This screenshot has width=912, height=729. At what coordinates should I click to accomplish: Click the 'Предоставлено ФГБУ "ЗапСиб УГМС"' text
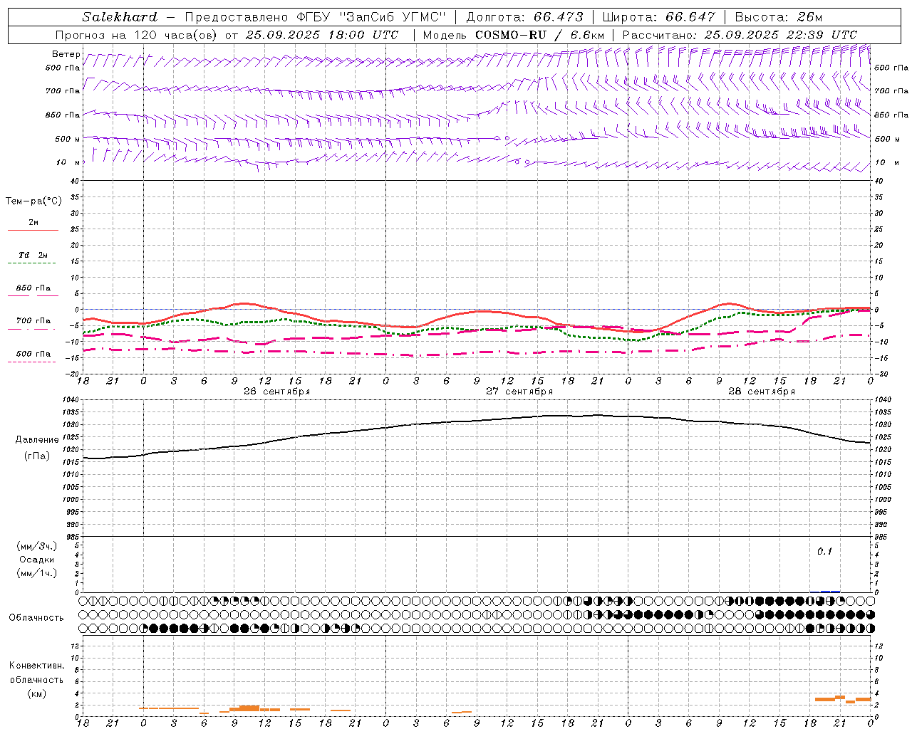click(315, 17)
